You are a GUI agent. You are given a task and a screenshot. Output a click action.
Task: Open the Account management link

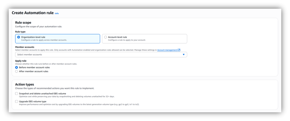(x=167, y=50)
